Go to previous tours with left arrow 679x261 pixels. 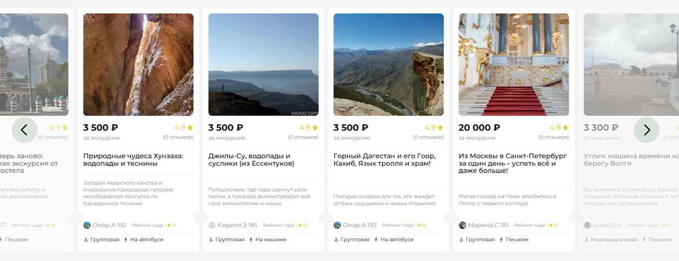[24, 130]
